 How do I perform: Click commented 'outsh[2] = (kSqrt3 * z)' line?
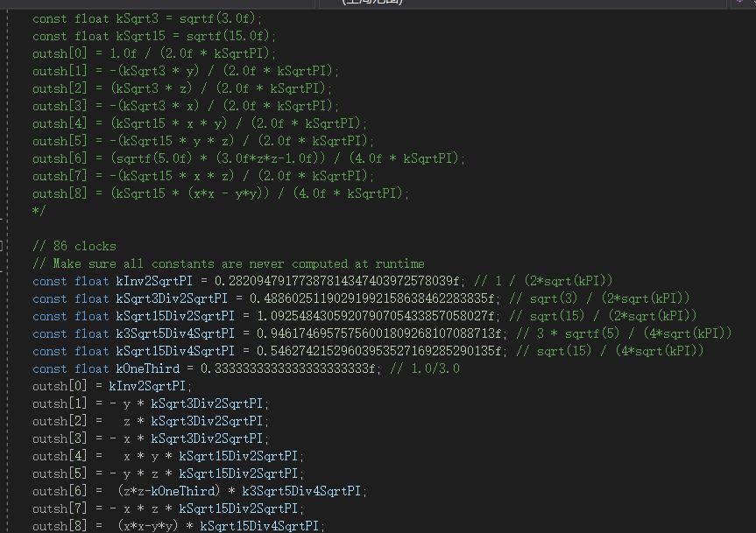(x=182, y=88)
